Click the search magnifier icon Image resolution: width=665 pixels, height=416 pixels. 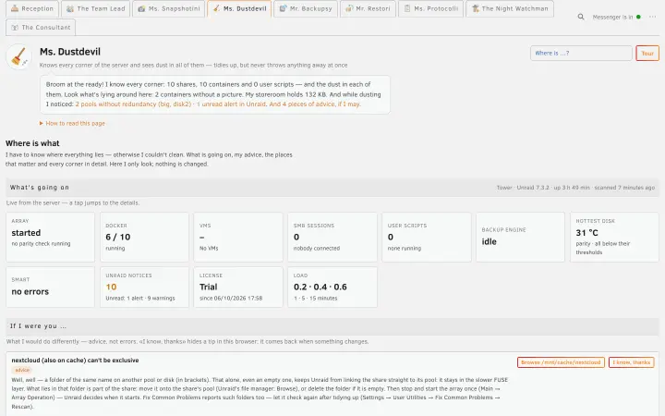tap(581, 17)
